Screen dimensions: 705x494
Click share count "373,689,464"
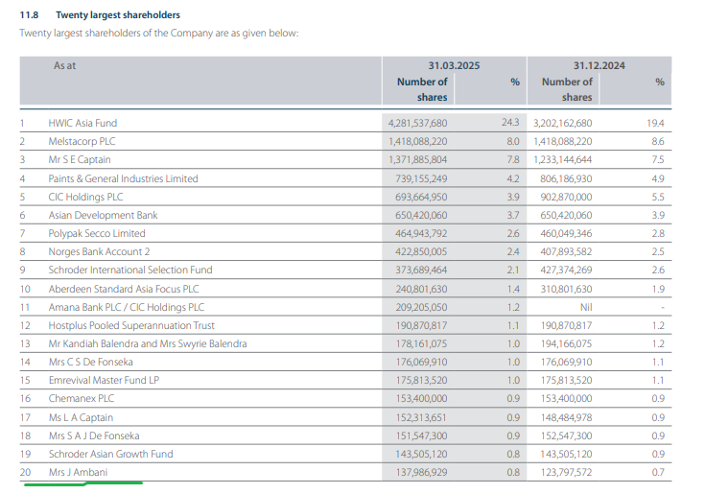pyautogui.click(x=421, y=271)
